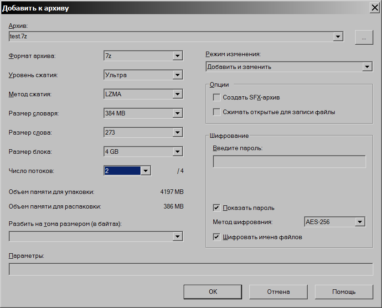The image size is (382, 308).
Task: Click the browse "..." button for archive path
Action: 364,37
